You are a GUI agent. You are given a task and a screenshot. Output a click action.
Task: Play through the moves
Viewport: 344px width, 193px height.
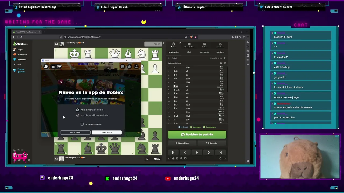197,153
